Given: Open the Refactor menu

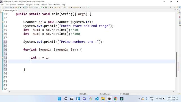Looking at the screenshot, I should 21,5.
